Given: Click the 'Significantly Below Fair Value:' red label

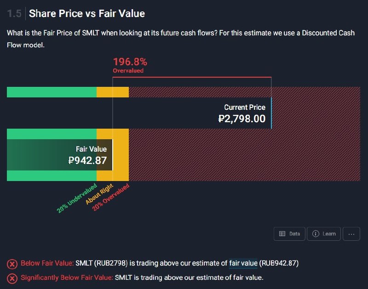Looking at the screenshot, I should pyautogui.click(x=67, y=278).
